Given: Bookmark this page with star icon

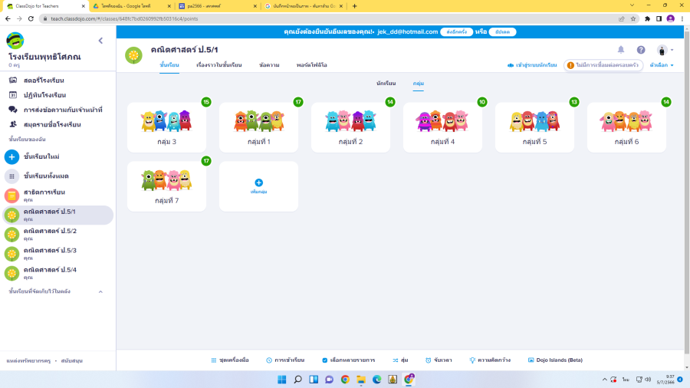Looking at the screenshot, I should (x=633, y=19).
